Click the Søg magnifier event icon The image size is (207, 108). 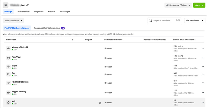coord(8,74)
